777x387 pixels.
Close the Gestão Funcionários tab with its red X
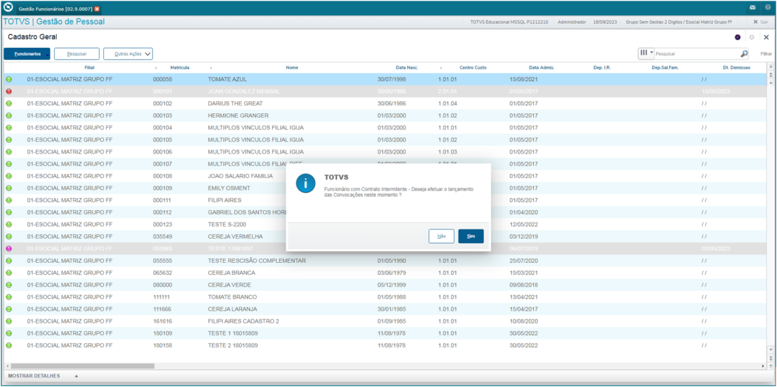pos(96,10)
